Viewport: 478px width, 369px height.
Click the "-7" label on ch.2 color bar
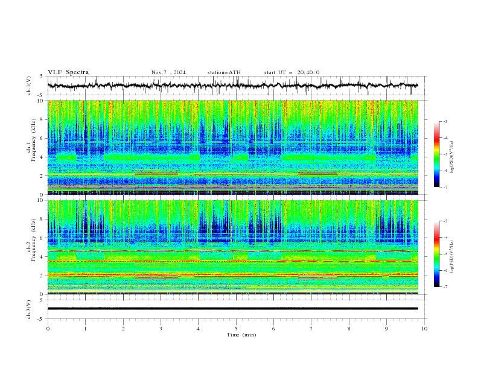coord(445,286)
